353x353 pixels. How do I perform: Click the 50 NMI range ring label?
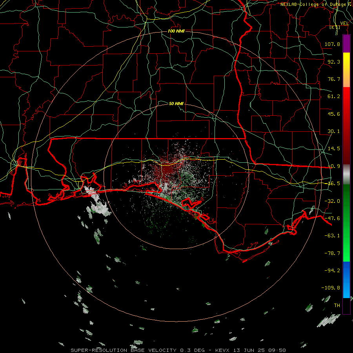[176, 104]
